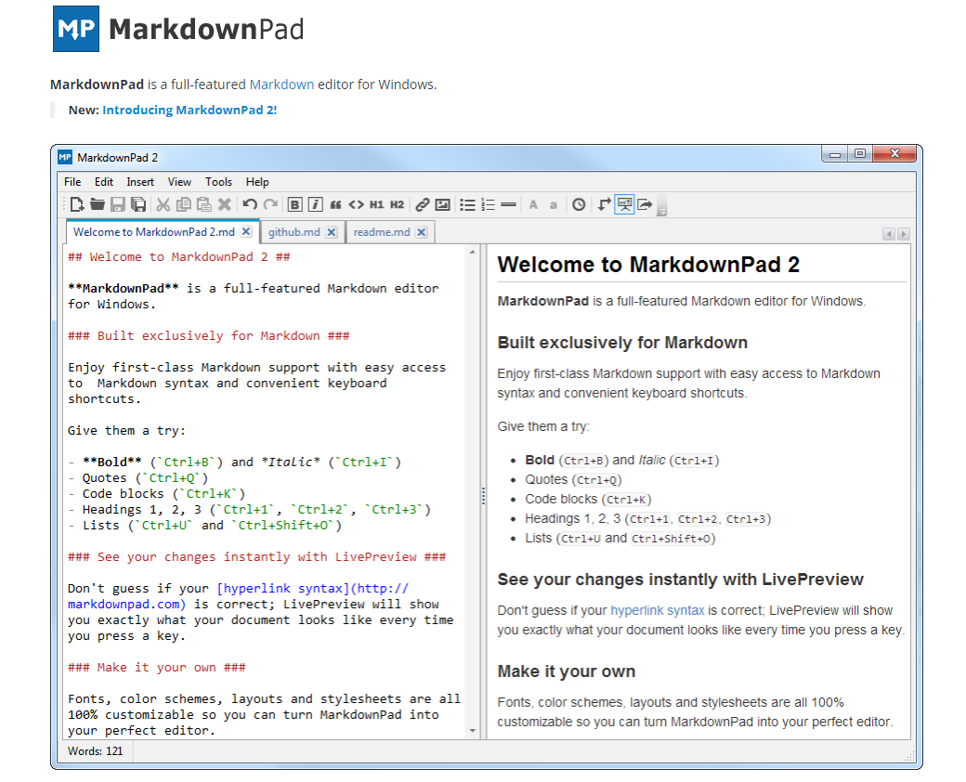Apply Heading 1 with H1 icon
The height and width of the screenshot is (782, 966).
click(376, 204)
